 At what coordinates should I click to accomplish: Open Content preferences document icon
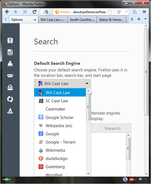click(x=10, y=52)
